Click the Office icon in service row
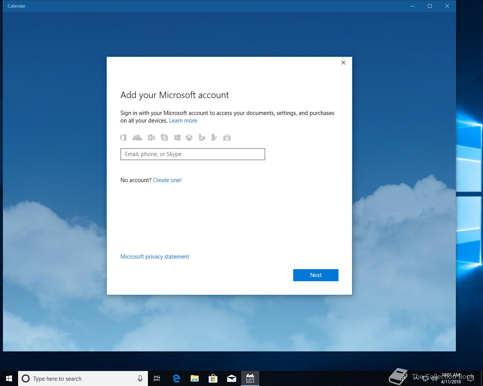The height and width of the screenshot is (386, 483). tap(123, 138)
